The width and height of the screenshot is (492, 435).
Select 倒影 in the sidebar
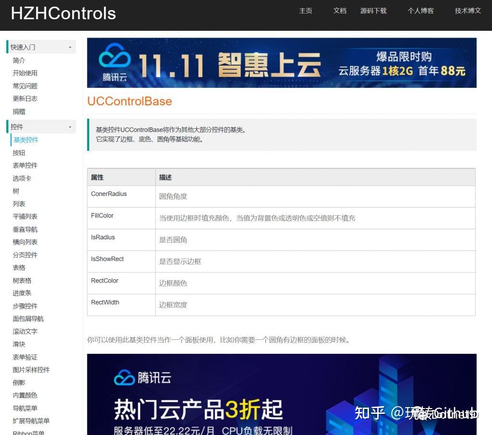click(x=19, y=383)
